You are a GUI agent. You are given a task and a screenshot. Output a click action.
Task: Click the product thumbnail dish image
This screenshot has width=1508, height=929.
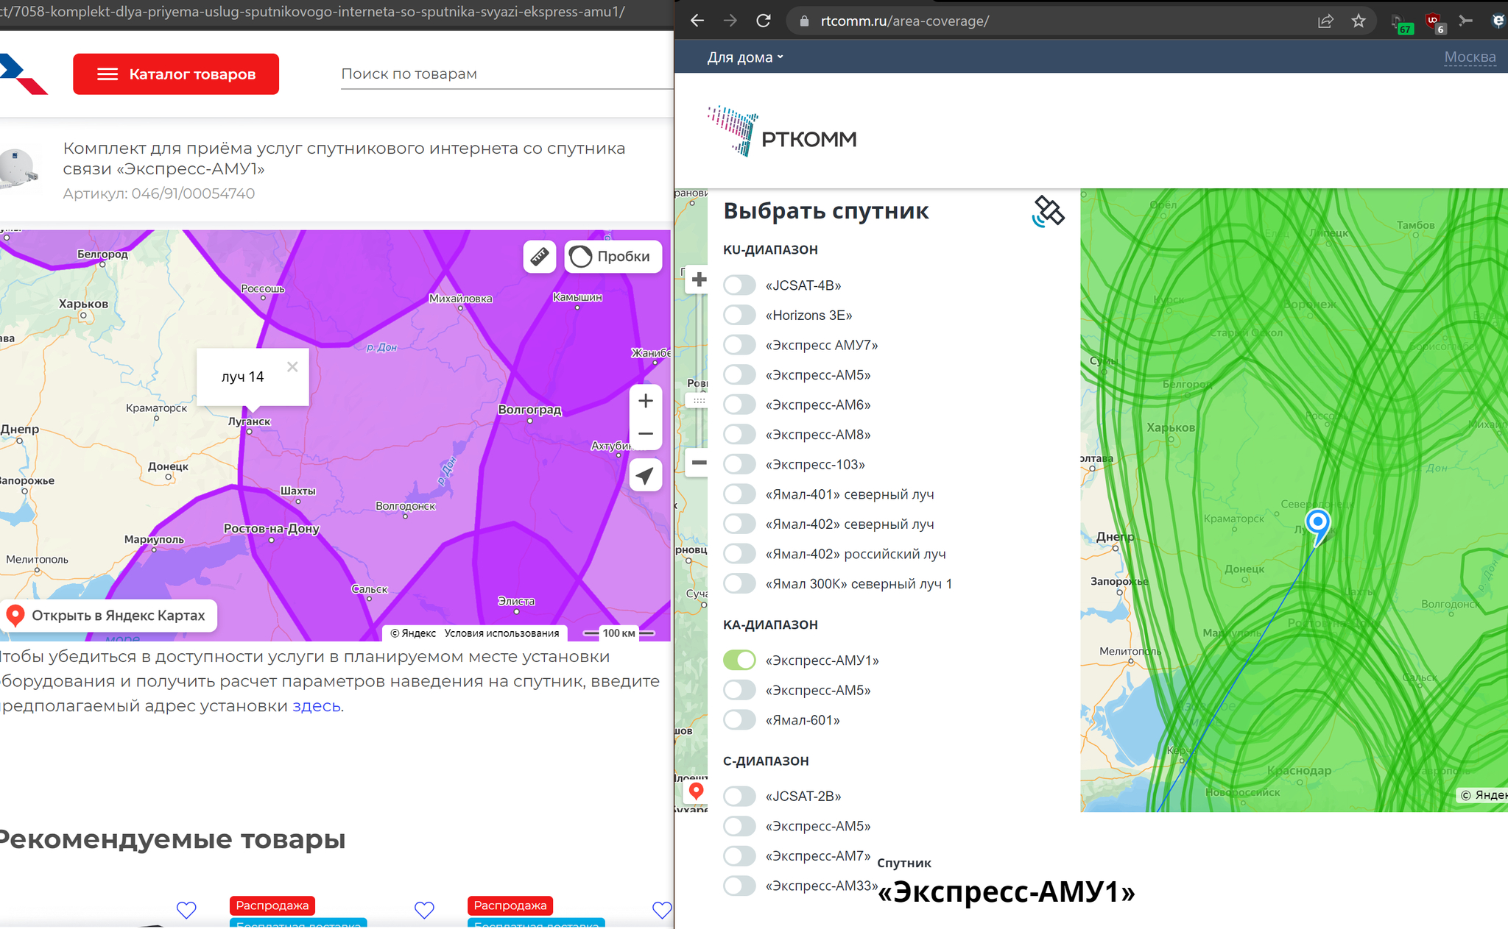(18, 169)
